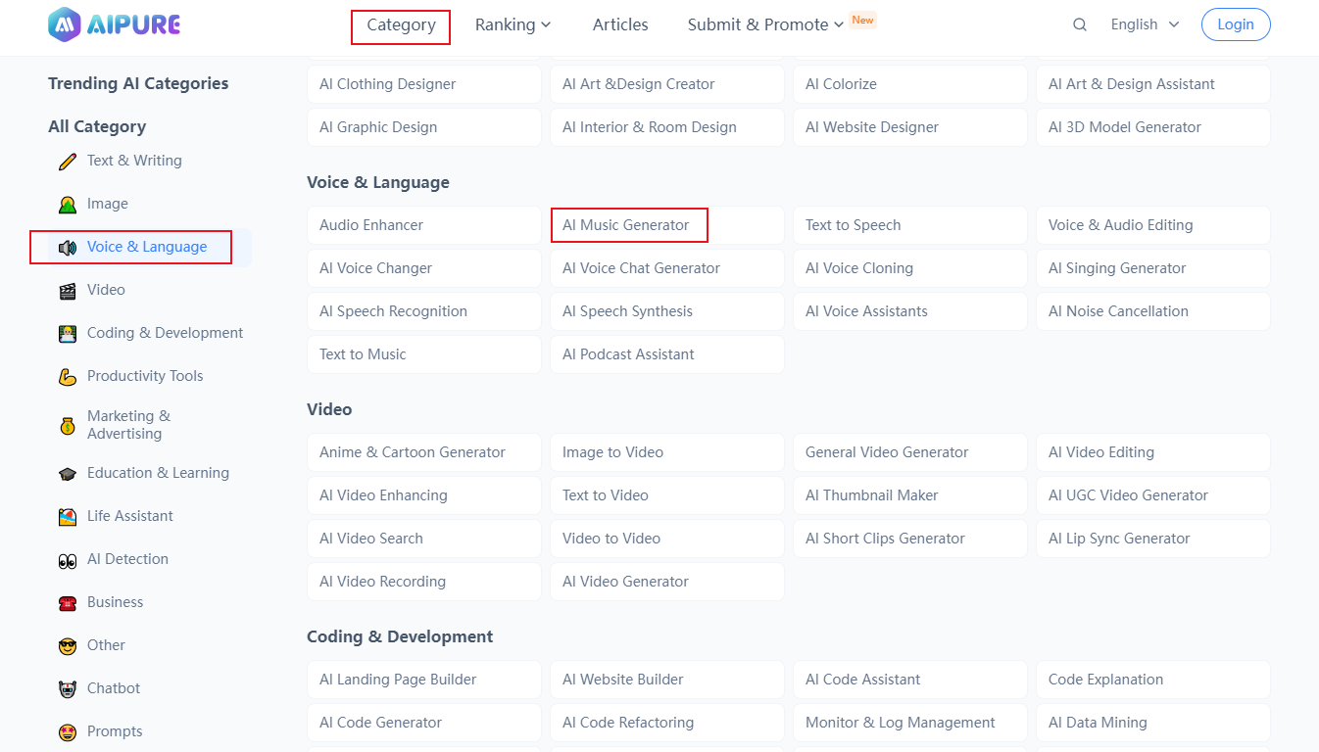
Task: Click the speaker Voice & Language icon
Action: 68,247
